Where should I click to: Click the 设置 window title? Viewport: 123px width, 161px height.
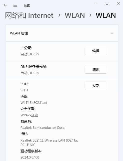[x=27, y=5]
